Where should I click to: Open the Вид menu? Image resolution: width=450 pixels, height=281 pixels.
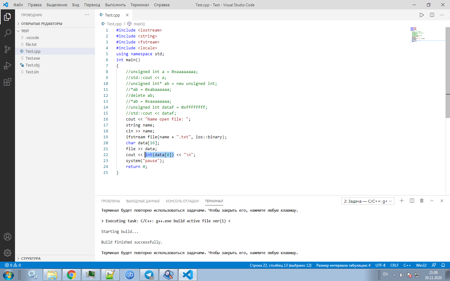(76, 5)
